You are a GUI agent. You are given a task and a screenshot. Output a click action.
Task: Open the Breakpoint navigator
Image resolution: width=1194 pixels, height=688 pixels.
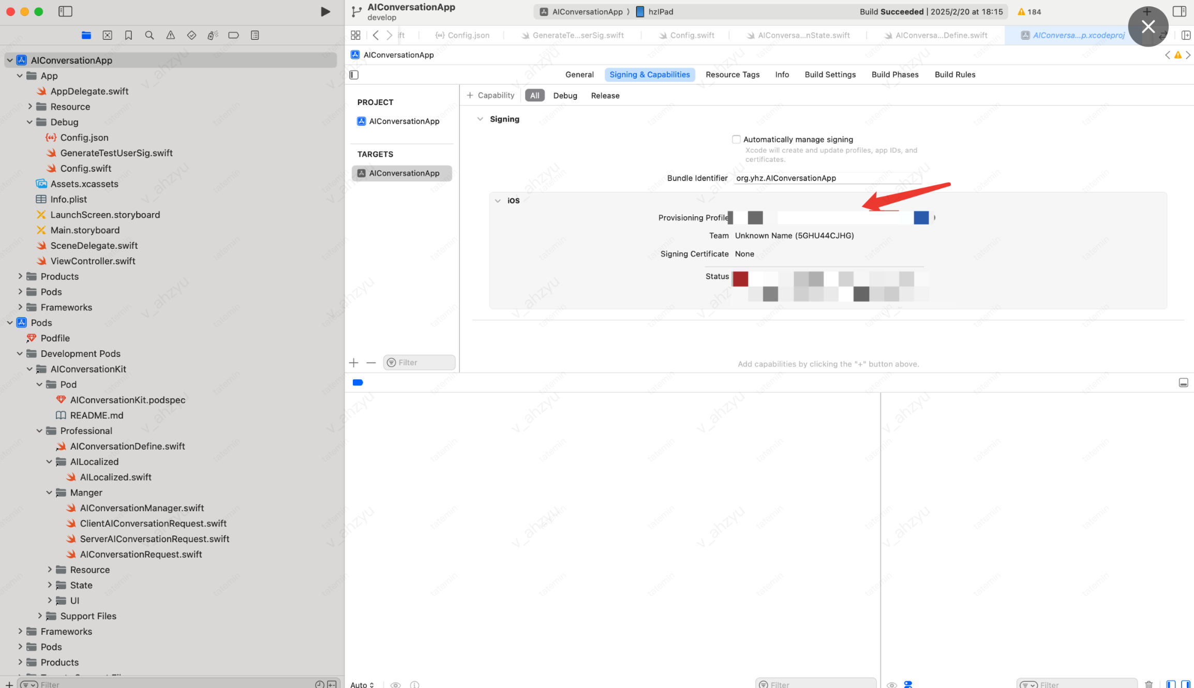233,35
